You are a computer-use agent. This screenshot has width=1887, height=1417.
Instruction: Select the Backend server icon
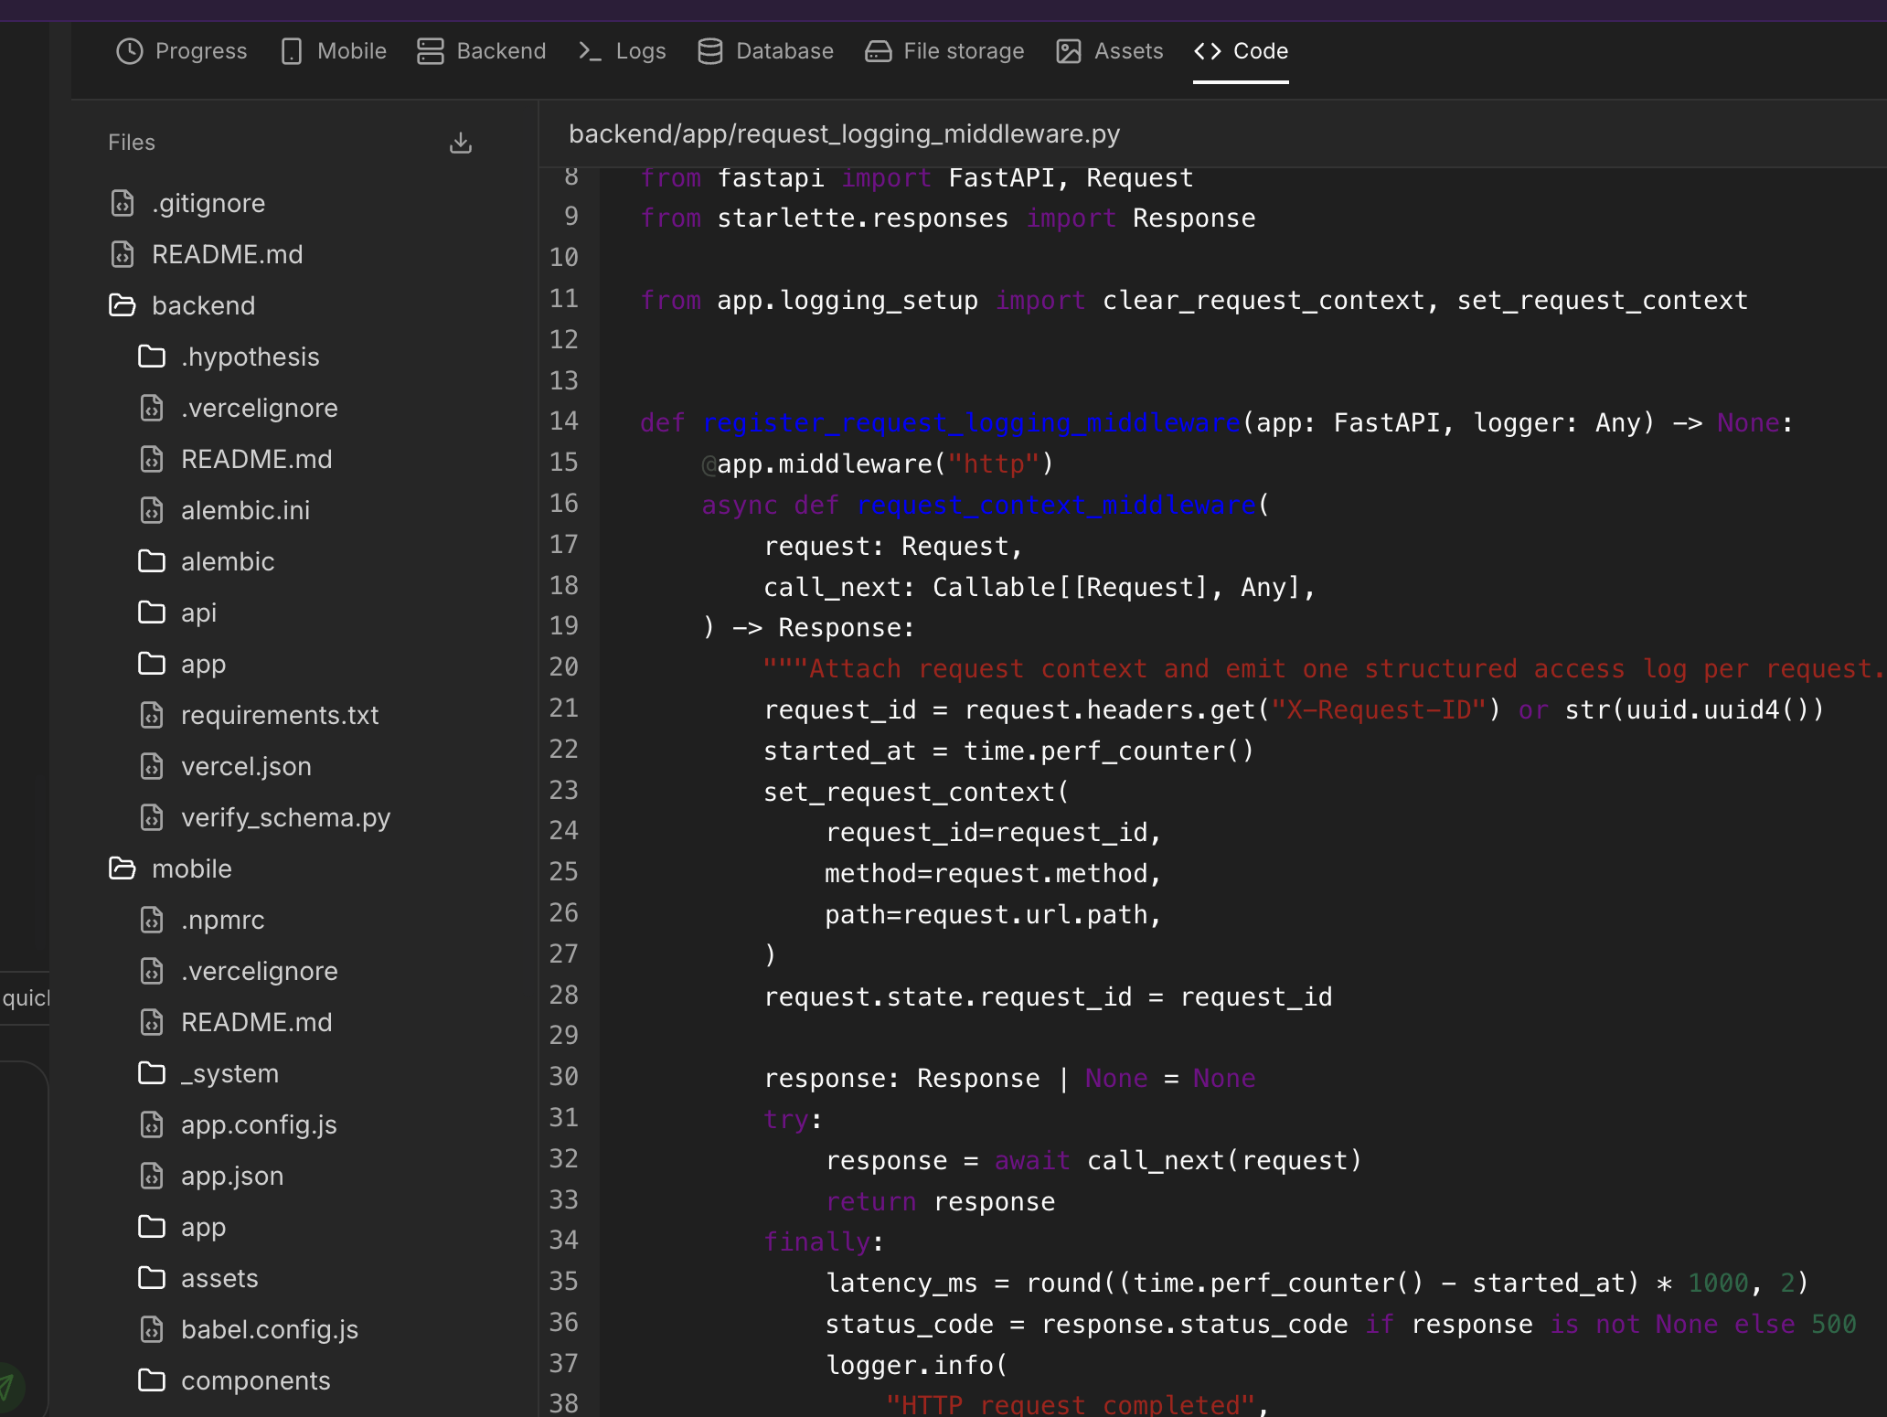pos(429,51)
